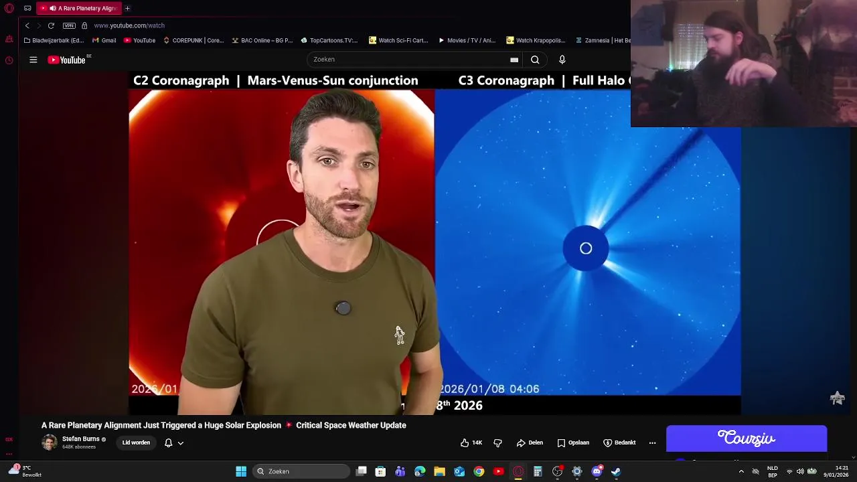
Task: Open the Zamnesia bookmark
Action: click(603, 40)
